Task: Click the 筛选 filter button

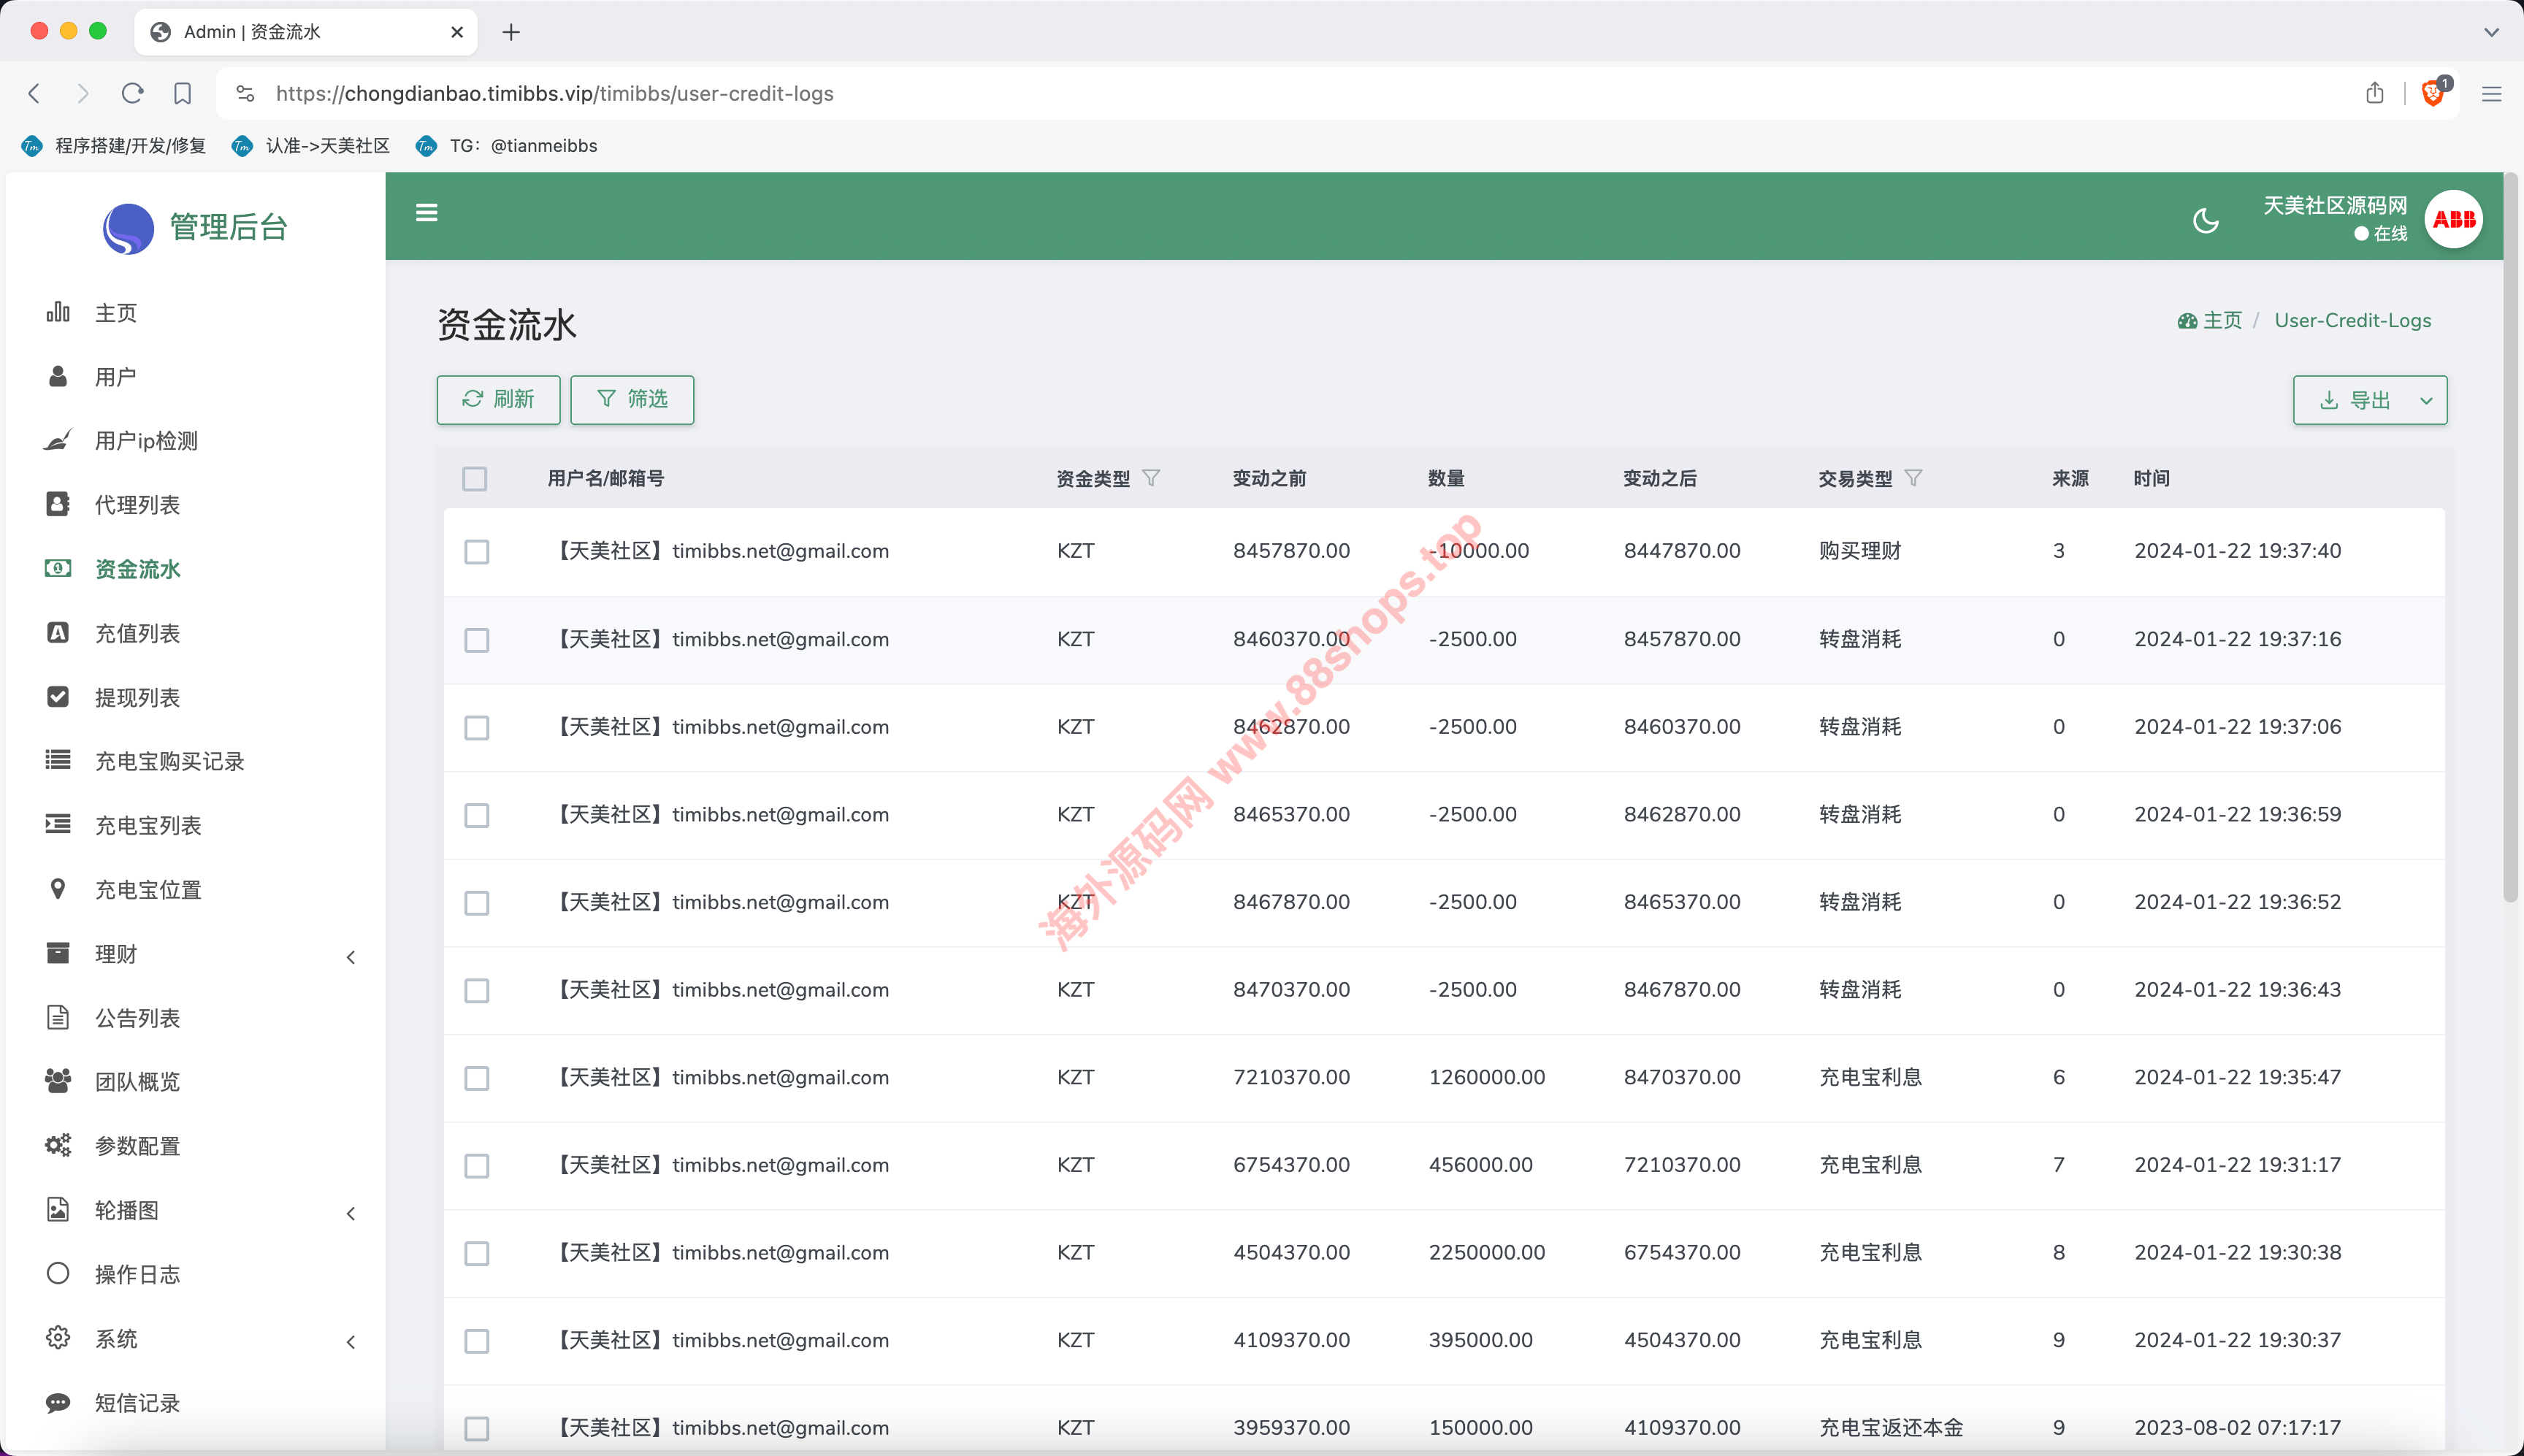Action: (632, 399)
